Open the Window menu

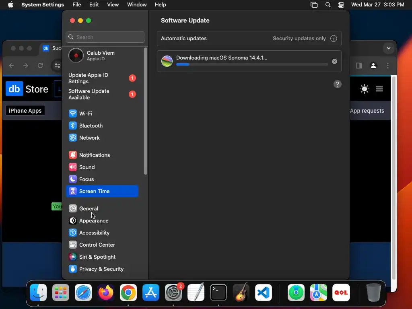[x=137, y=5]
